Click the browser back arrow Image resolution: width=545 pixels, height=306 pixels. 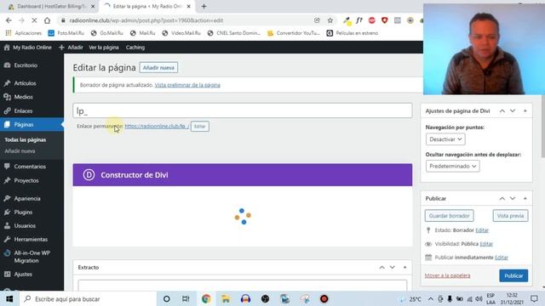[x=9, y=20]
